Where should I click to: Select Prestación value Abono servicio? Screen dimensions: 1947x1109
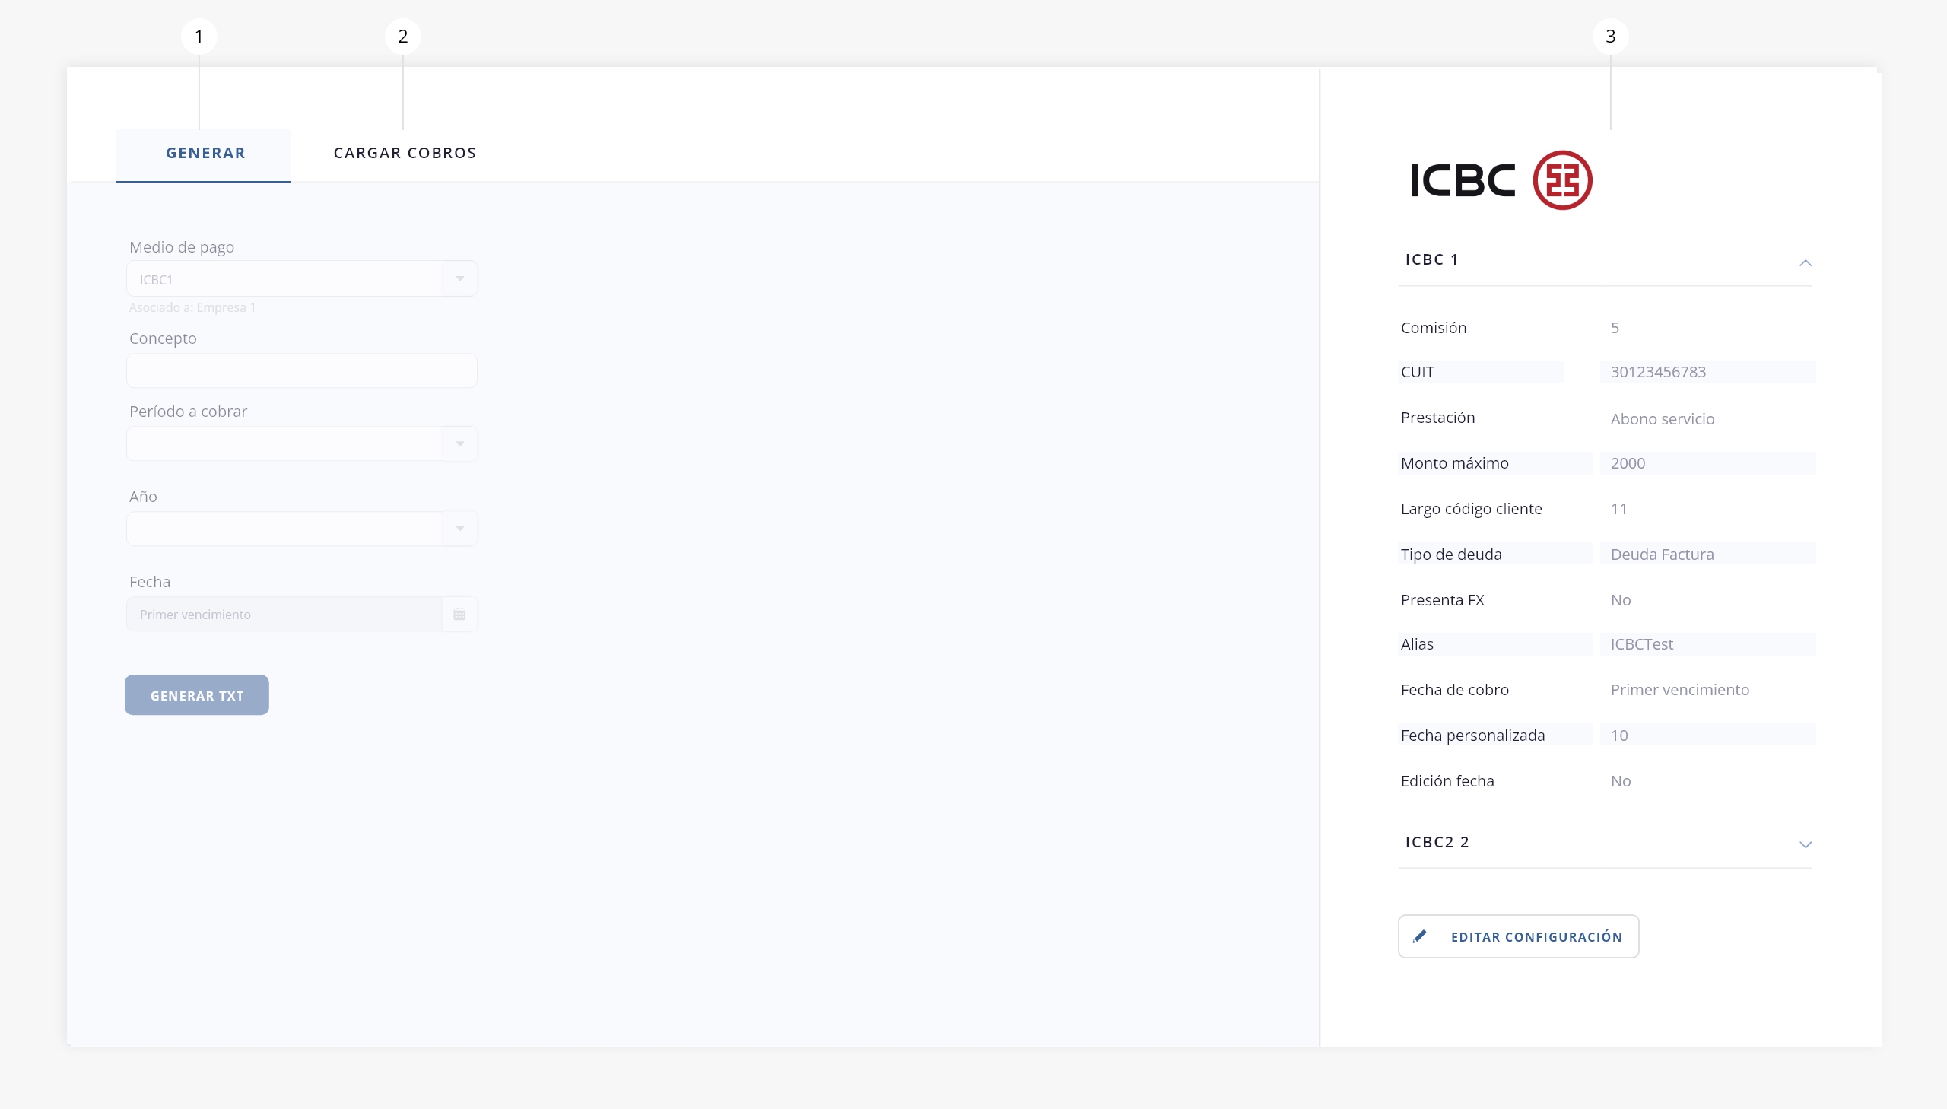coord(1663,419)
